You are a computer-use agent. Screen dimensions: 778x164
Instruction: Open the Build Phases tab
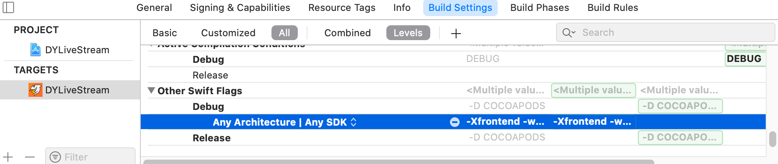(539, 8)
